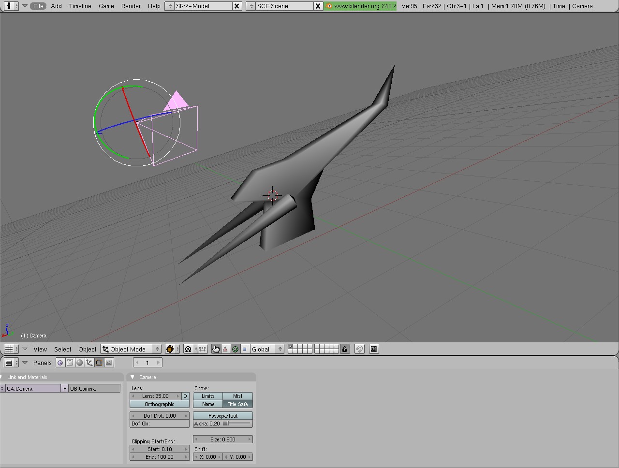Click the render this window icon
The width and height of the screenshot is (619, 468).
(x=374, y=349)
